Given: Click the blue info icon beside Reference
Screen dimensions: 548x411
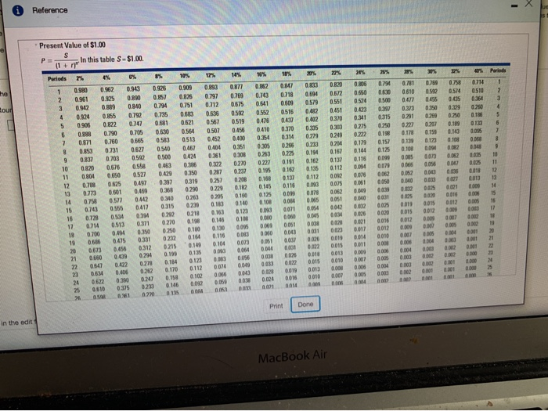Looking at the screenshot, I should click(x=18, y=11).
